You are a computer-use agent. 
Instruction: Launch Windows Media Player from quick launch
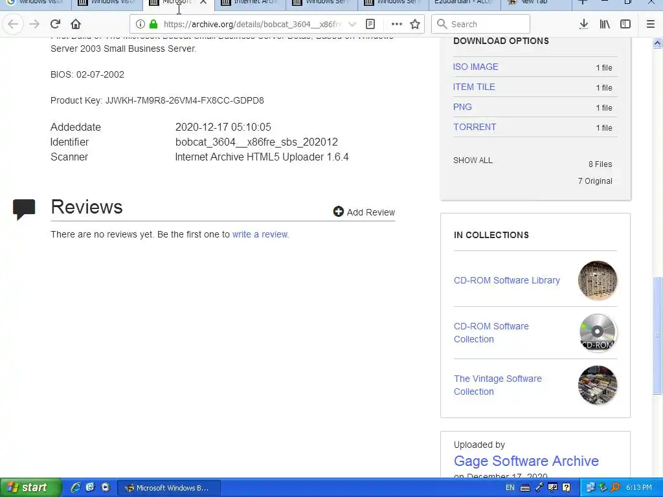(x=106, y=487)
